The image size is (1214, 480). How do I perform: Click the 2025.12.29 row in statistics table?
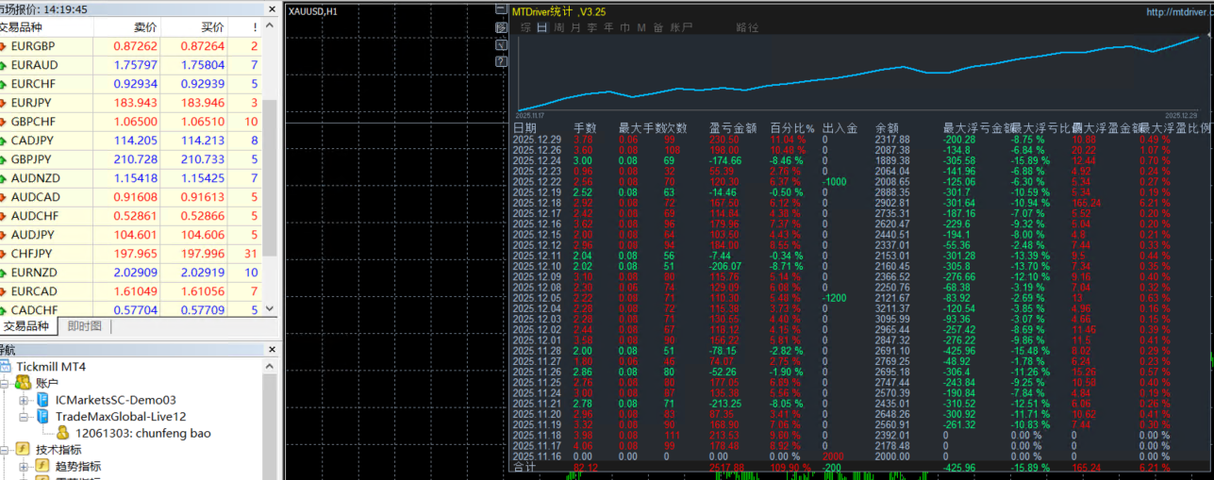click(x=860, y=139)
